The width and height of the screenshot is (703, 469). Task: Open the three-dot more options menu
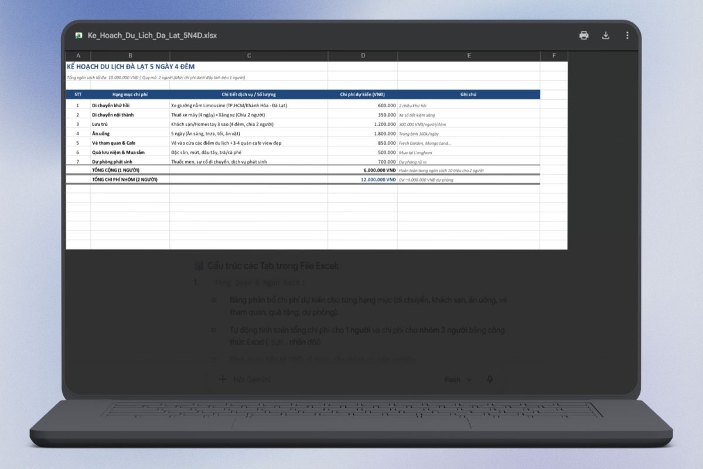tap(627, 35)
